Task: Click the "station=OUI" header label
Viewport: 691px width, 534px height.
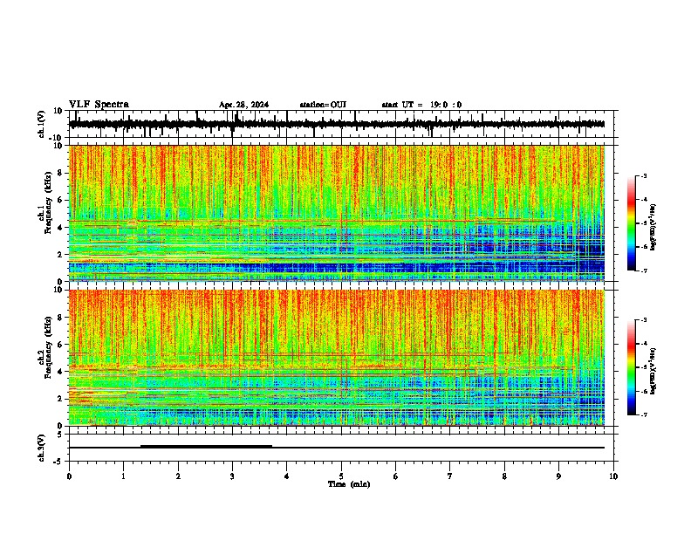Action: tap(323, 105)
